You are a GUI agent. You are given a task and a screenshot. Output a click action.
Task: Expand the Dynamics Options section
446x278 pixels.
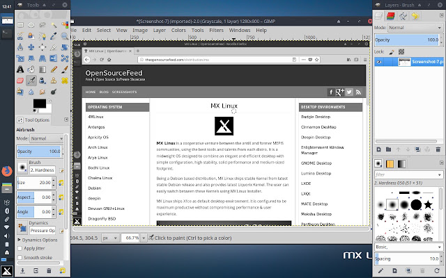pos(19,240)
